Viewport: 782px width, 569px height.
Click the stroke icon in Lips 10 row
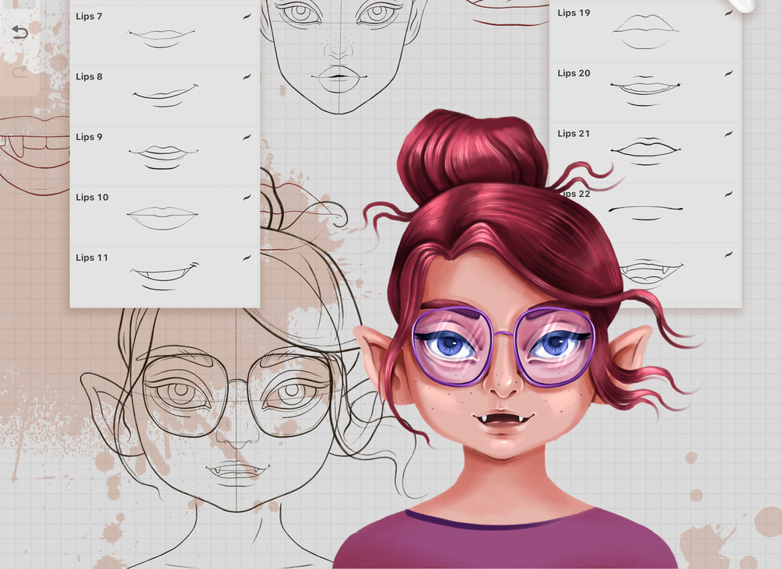click(x=247, y=198)
